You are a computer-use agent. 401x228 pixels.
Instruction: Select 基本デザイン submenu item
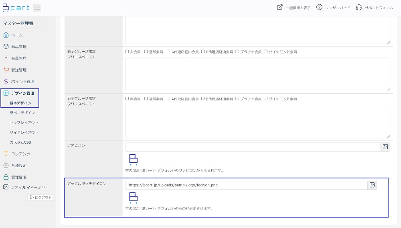[20, 103]
